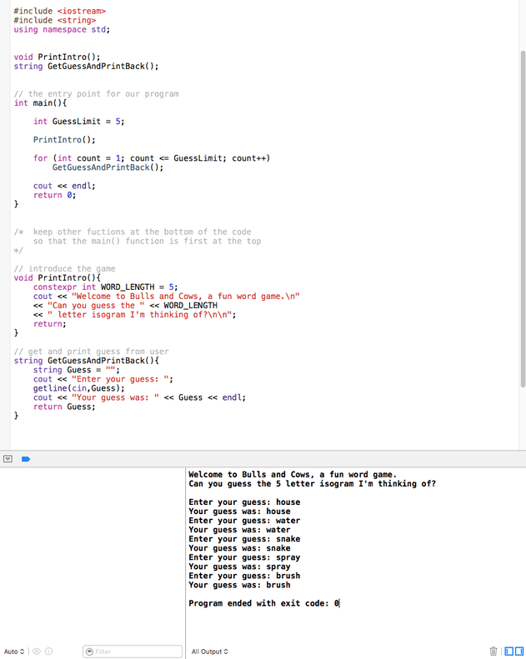Image resolution: width=526 pixels, height=659 pixels.
Task: Click the '// introduce the game' comment
Action: point(64,268)
